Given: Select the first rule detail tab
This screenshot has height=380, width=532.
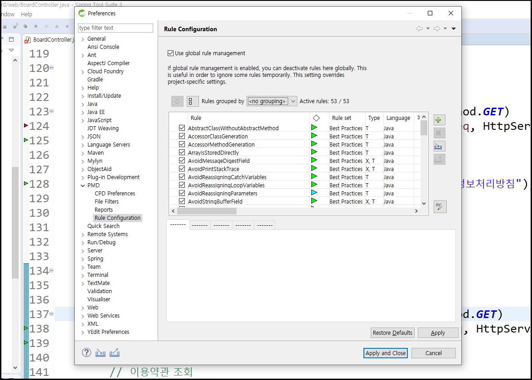Looking at the screenshot, I should click(178, 225).
